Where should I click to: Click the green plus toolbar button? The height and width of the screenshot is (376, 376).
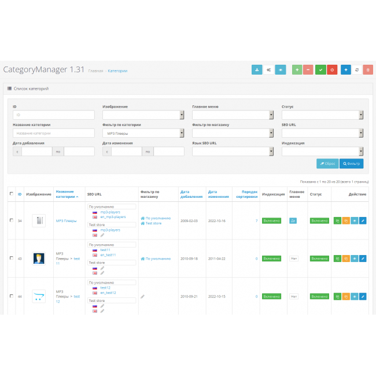297,70
